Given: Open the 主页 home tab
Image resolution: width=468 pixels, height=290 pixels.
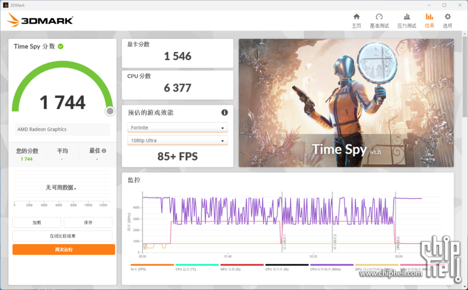Looking at the screenshot, I should coord(356,21).
